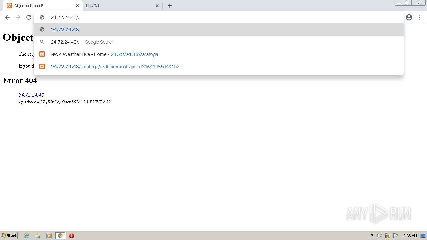
Task: Click the Apache/2.4.37 server signature text
Action: coord(64,102)
